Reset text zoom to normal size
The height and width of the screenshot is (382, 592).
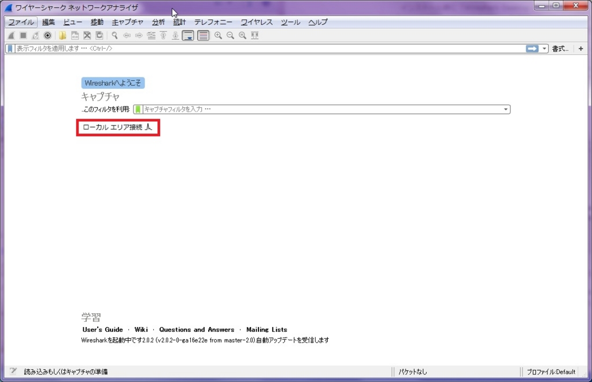pyautogui.click(x=242, y=35)
